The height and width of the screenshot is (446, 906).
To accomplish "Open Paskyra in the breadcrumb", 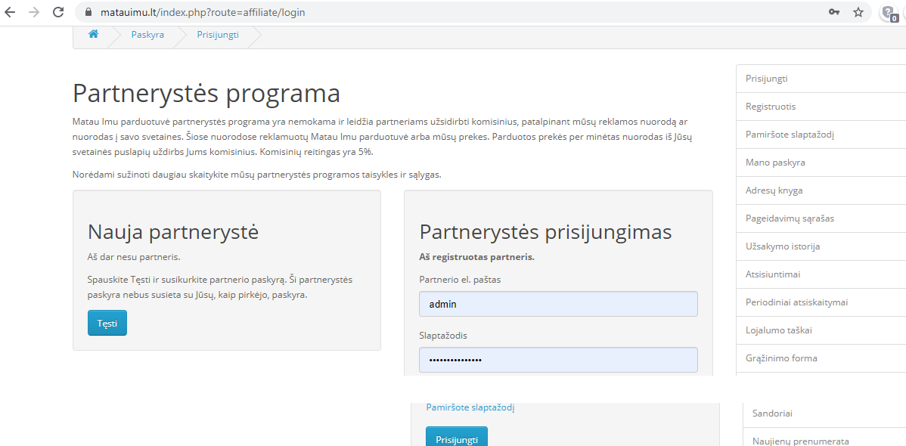I will click(147, 35).
